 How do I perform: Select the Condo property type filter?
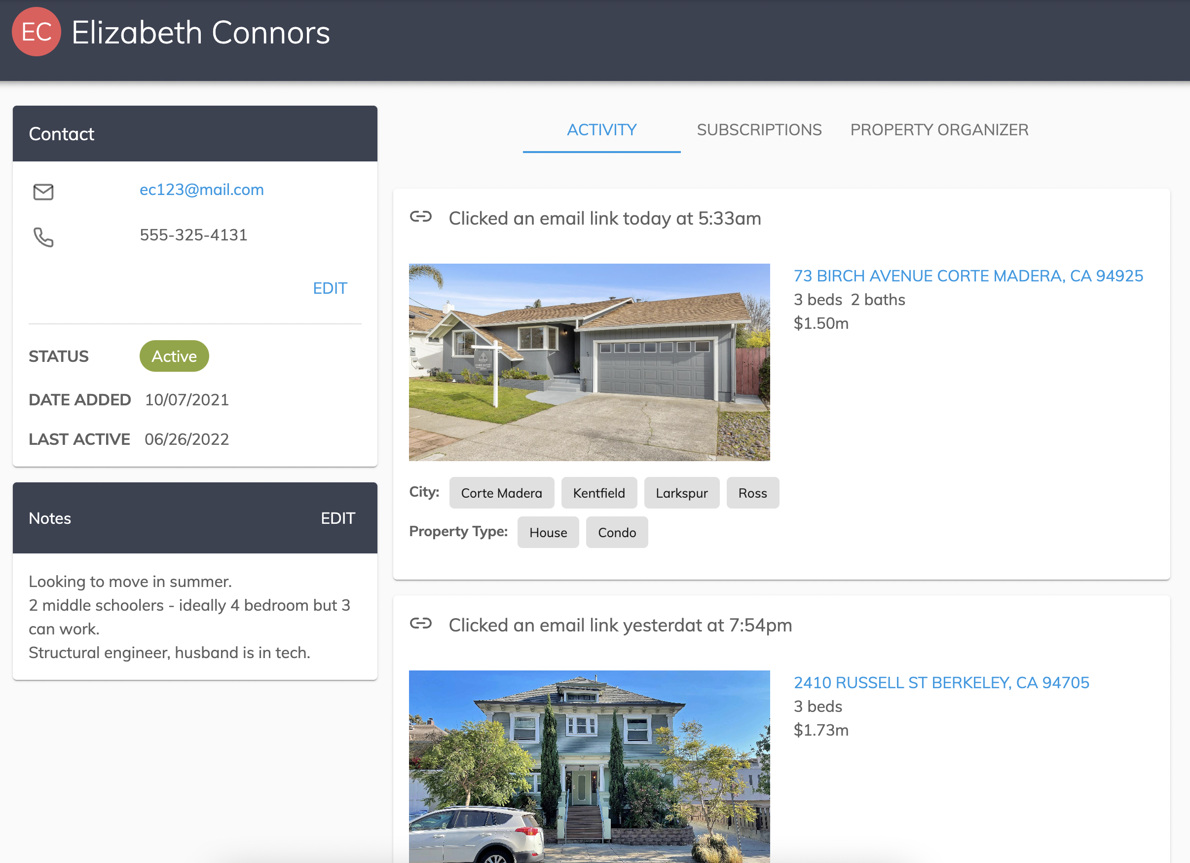pyautogui.click(x=616, y=532)
